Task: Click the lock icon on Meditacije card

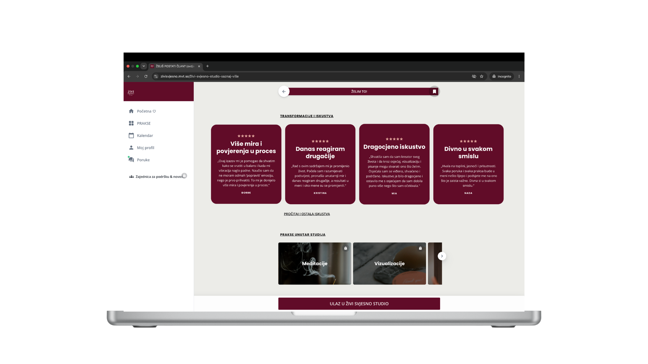Action: tap(346, 248)
